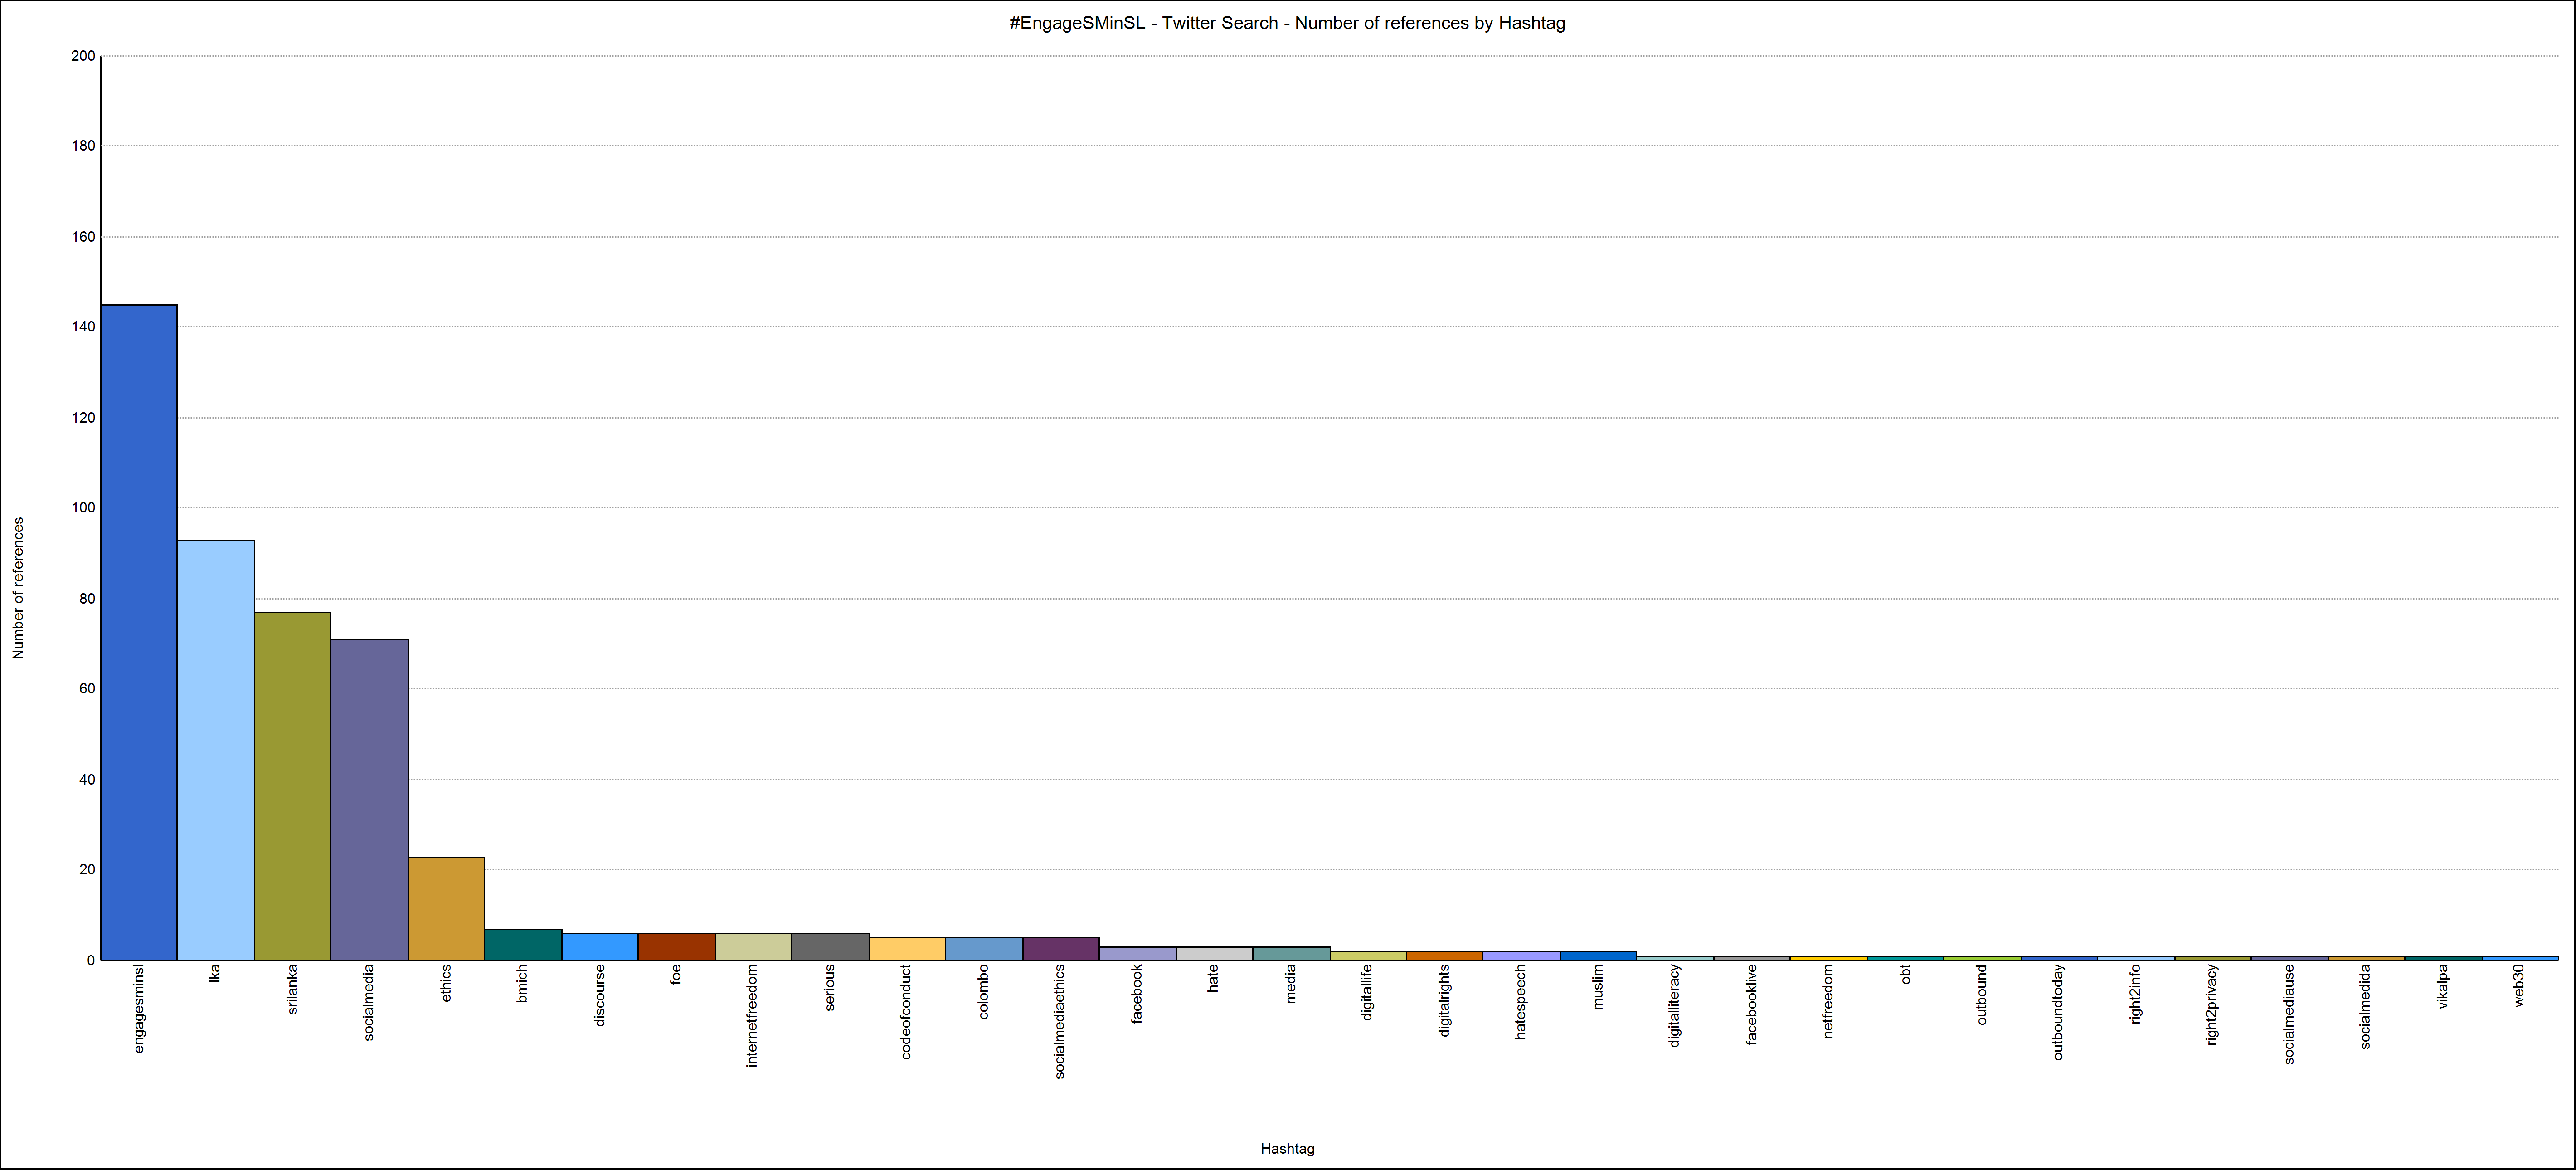The height and width of the screenshot is (1170, 2576).
Task: Click the 'ethics' axis label
Action: tap(446, 983)
